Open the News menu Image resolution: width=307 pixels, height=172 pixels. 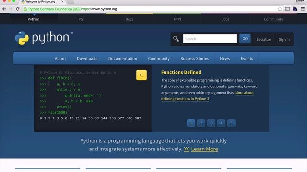click(x=225, y=58)
